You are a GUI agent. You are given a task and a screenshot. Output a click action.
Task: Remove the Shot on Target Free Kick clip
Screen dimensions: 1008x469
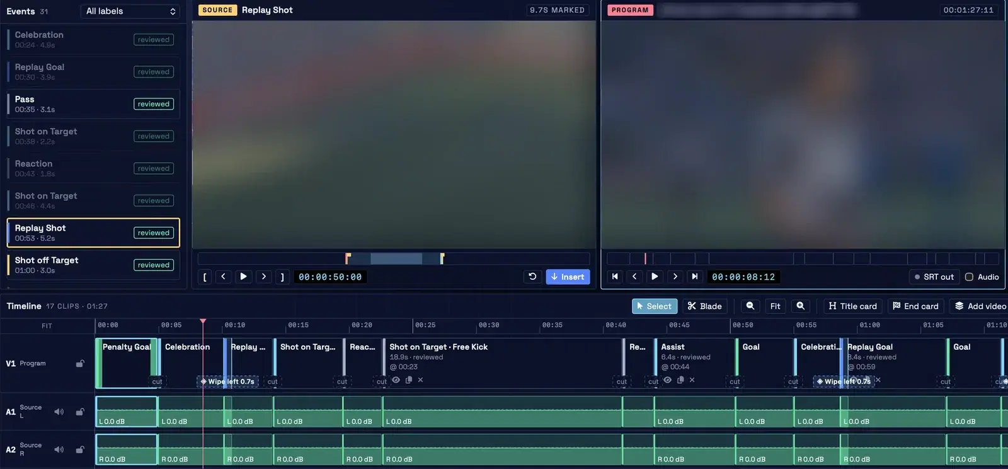[x=420, y=380]
